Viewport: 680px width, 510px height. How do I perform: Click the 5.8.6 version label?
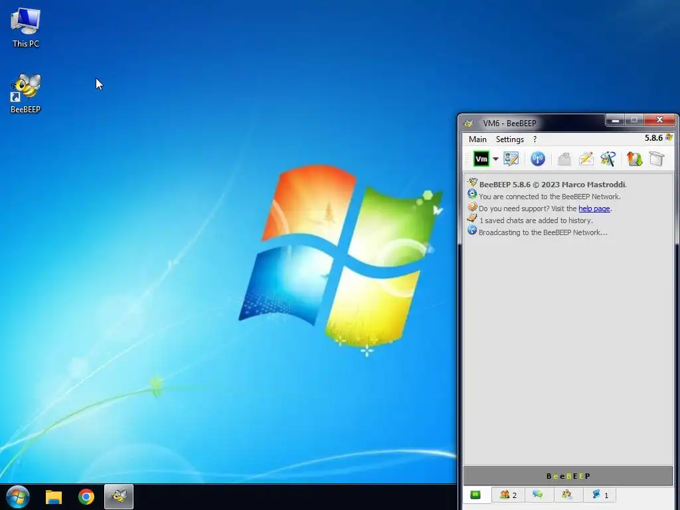tap(653, 138)
